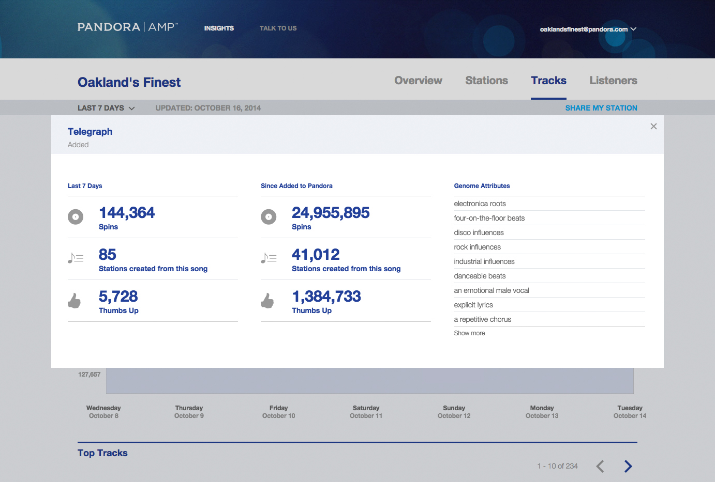Click the 5,728 thumbs up value

point(118,297)
